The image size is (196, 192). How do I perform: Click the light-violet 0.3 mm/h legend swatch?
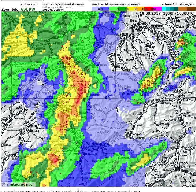tap(96, 9)
